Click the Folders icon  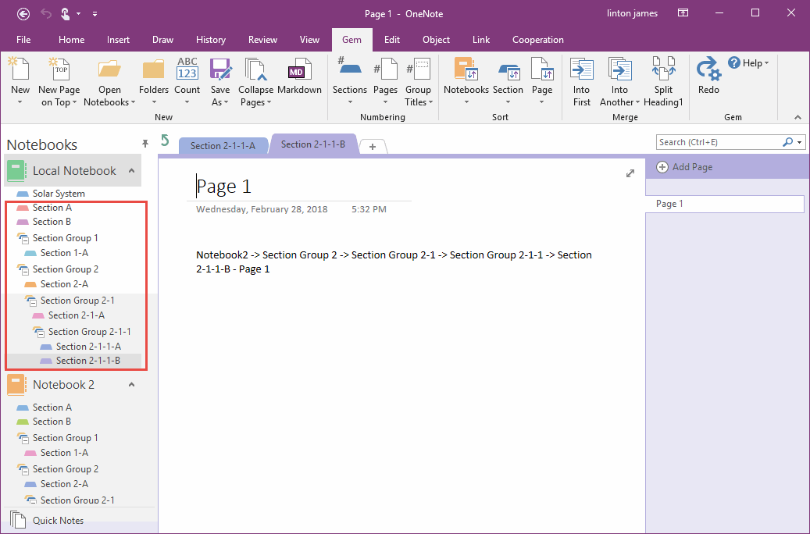[x=153, y=69]
